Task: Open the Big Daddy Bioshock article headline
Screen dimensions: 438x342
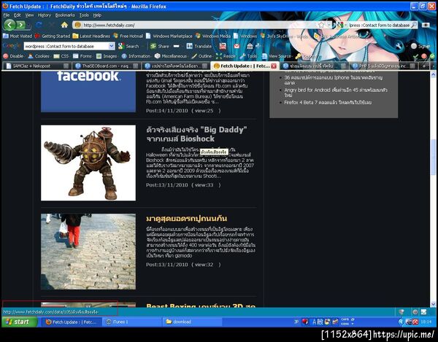Action: click(x=196, y=134)
